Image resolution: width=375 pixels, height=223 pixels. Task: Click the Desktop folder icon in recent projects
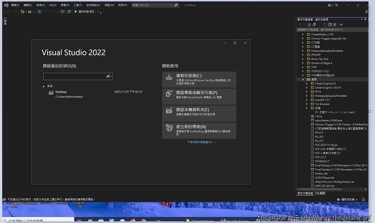point(51,92)
